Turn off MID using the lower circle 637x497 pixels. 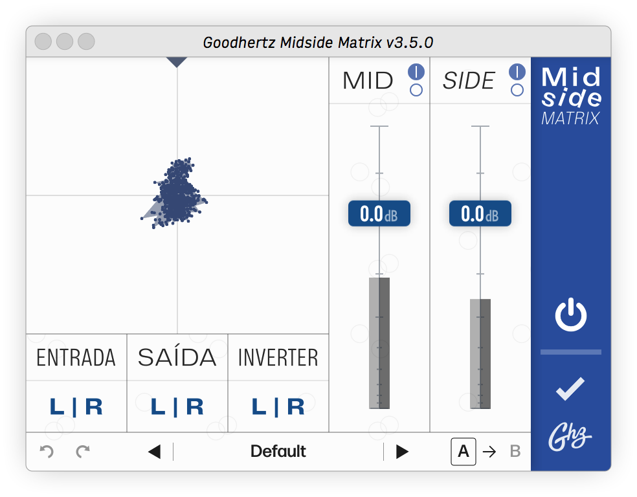[416, 90]
